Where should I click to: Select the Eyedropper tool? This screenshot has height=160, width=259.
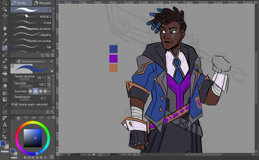pyautogui.click(x=5, y=41)
